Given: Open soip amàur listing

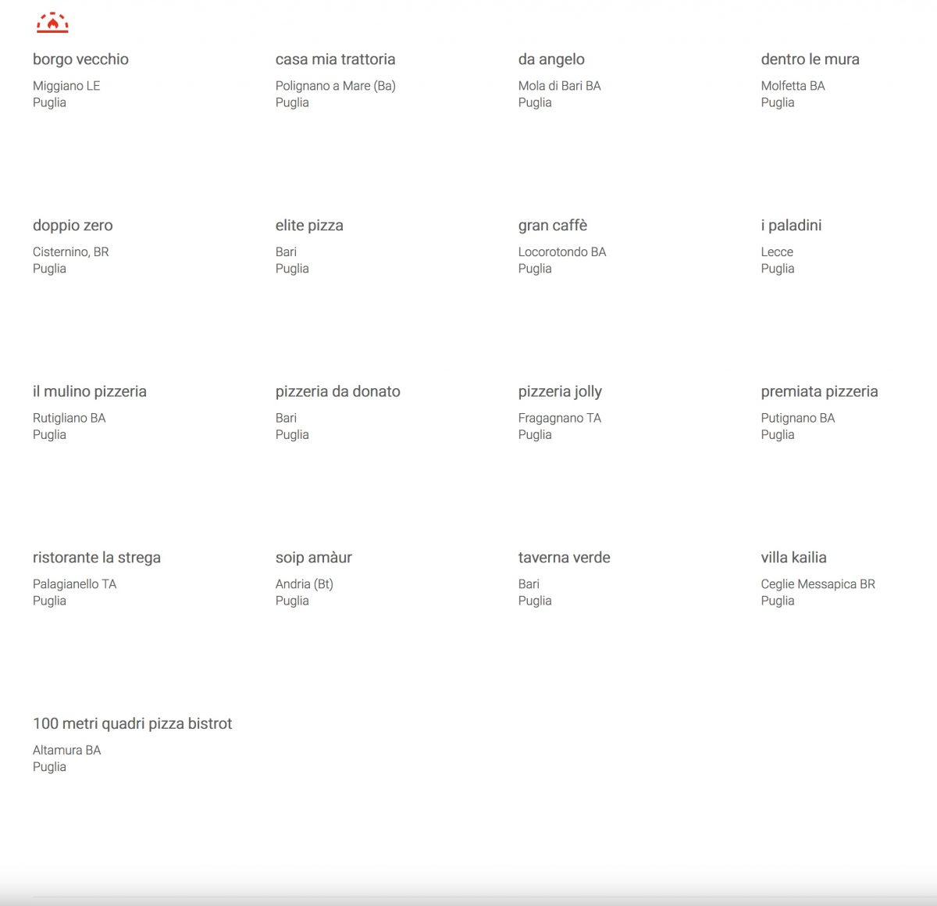Looking at the screenshot, I should point(313,558).
